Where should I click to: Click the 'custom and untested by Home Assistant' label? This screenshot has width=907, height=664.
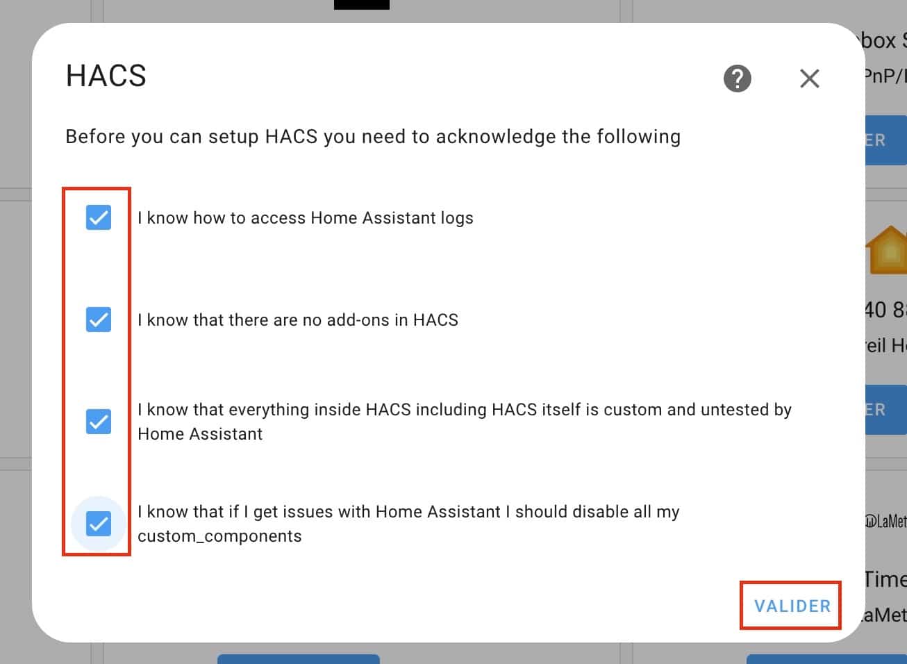[x=465, y=422]
